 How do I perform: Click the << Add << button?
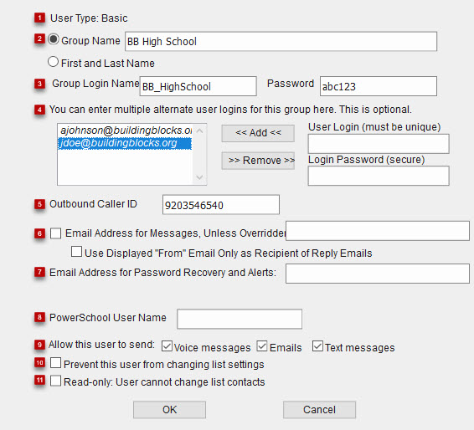click(x=258, y=133)
